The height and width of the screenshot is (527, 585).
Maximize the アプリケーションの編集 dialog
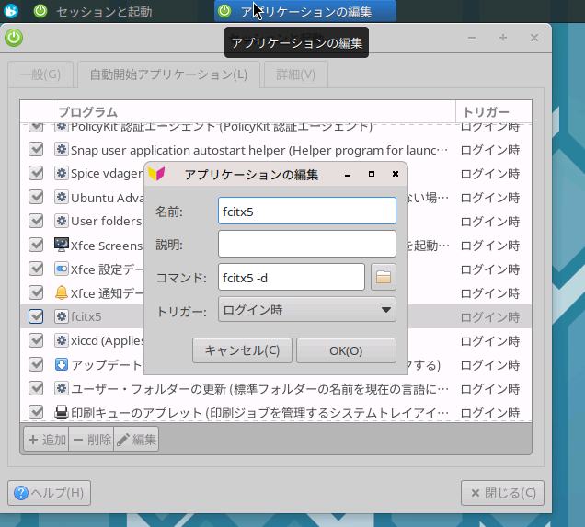(372, 174)
